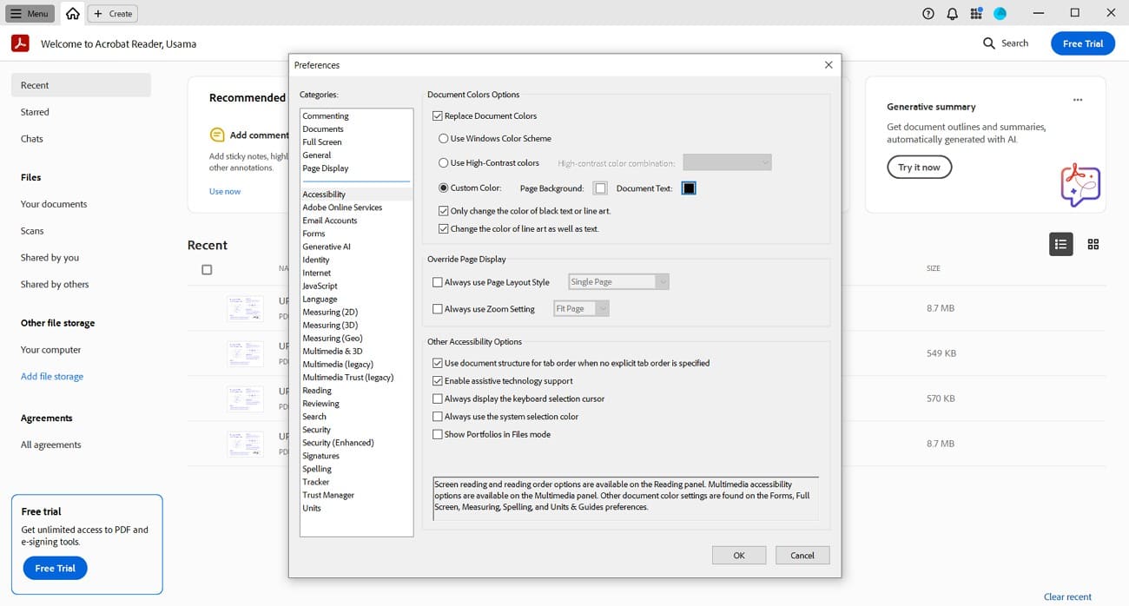Click the Acrobat Reader logo icon
Image resolution: width=1129 pixels, height=606 pixels.
click(x=20, y=43)
